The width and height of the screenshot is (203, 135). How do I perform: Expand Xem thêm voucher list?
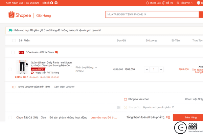(64, 87)
